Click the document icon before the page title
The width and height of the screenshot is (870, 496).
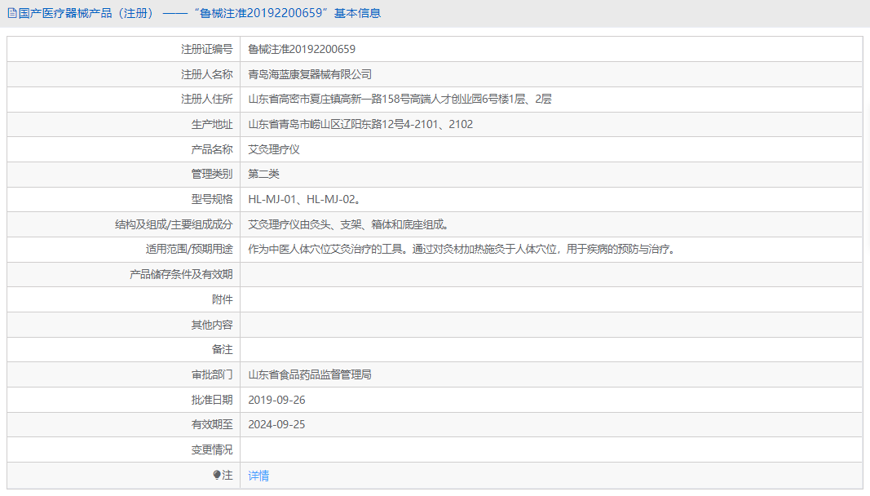11,13
